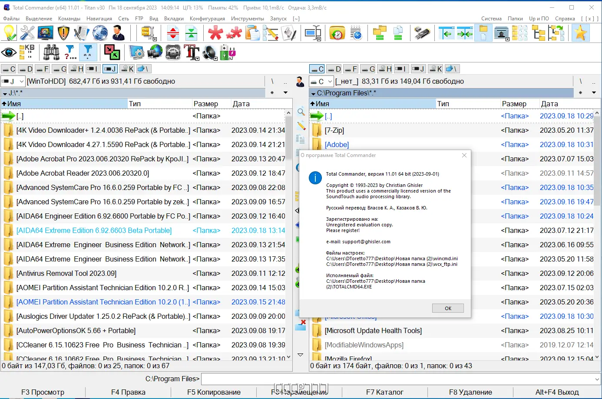Image resolution: width=602 pixels, height=399 pixels.
Task: Click the yellow star favorites icon
Action: point(580,33)
